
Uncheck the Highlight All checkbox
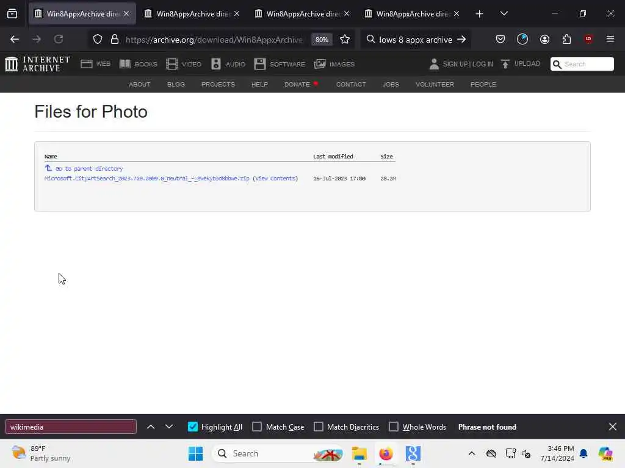[192, 427]
